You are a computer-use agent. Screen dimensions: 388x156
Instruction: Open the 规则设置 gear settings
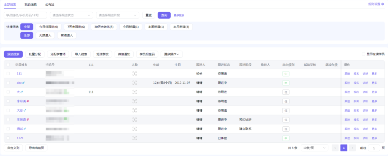pos(376,4)
